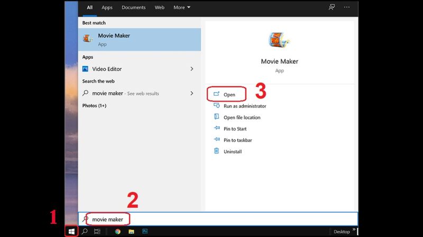Click the Pin to taskbar pin icon
This screenshot has height=237, width=423.
pos(217,140)
